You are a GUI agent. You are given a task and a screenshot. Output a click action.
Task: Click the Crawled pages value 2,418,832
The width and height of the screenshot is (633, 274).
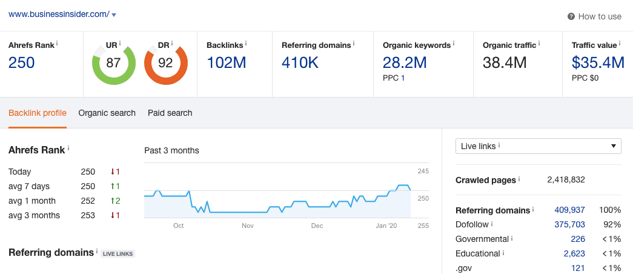(566, 180)
